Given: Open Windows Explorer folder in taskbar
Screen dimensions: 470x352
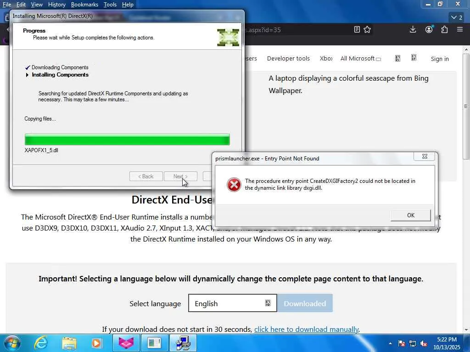Looking at the screenshot, I should click(69, 343).
